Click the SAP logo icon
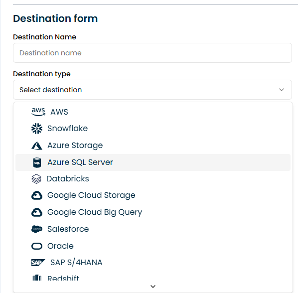The height and width of the screenshot is (293, 298). pyautogui.click(x=38, y=263)
